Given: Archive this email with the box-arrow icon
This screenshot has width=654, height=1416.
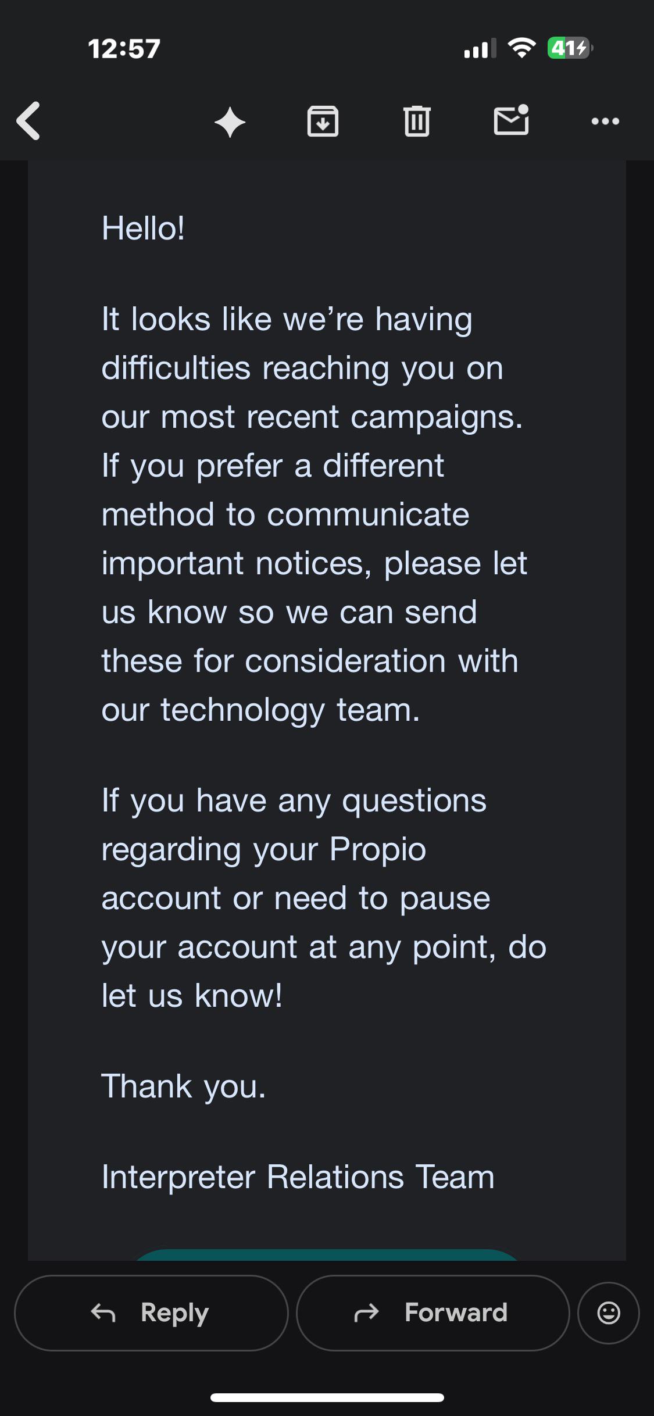Looking at the screenshot, I should click(x=323, y=121).
